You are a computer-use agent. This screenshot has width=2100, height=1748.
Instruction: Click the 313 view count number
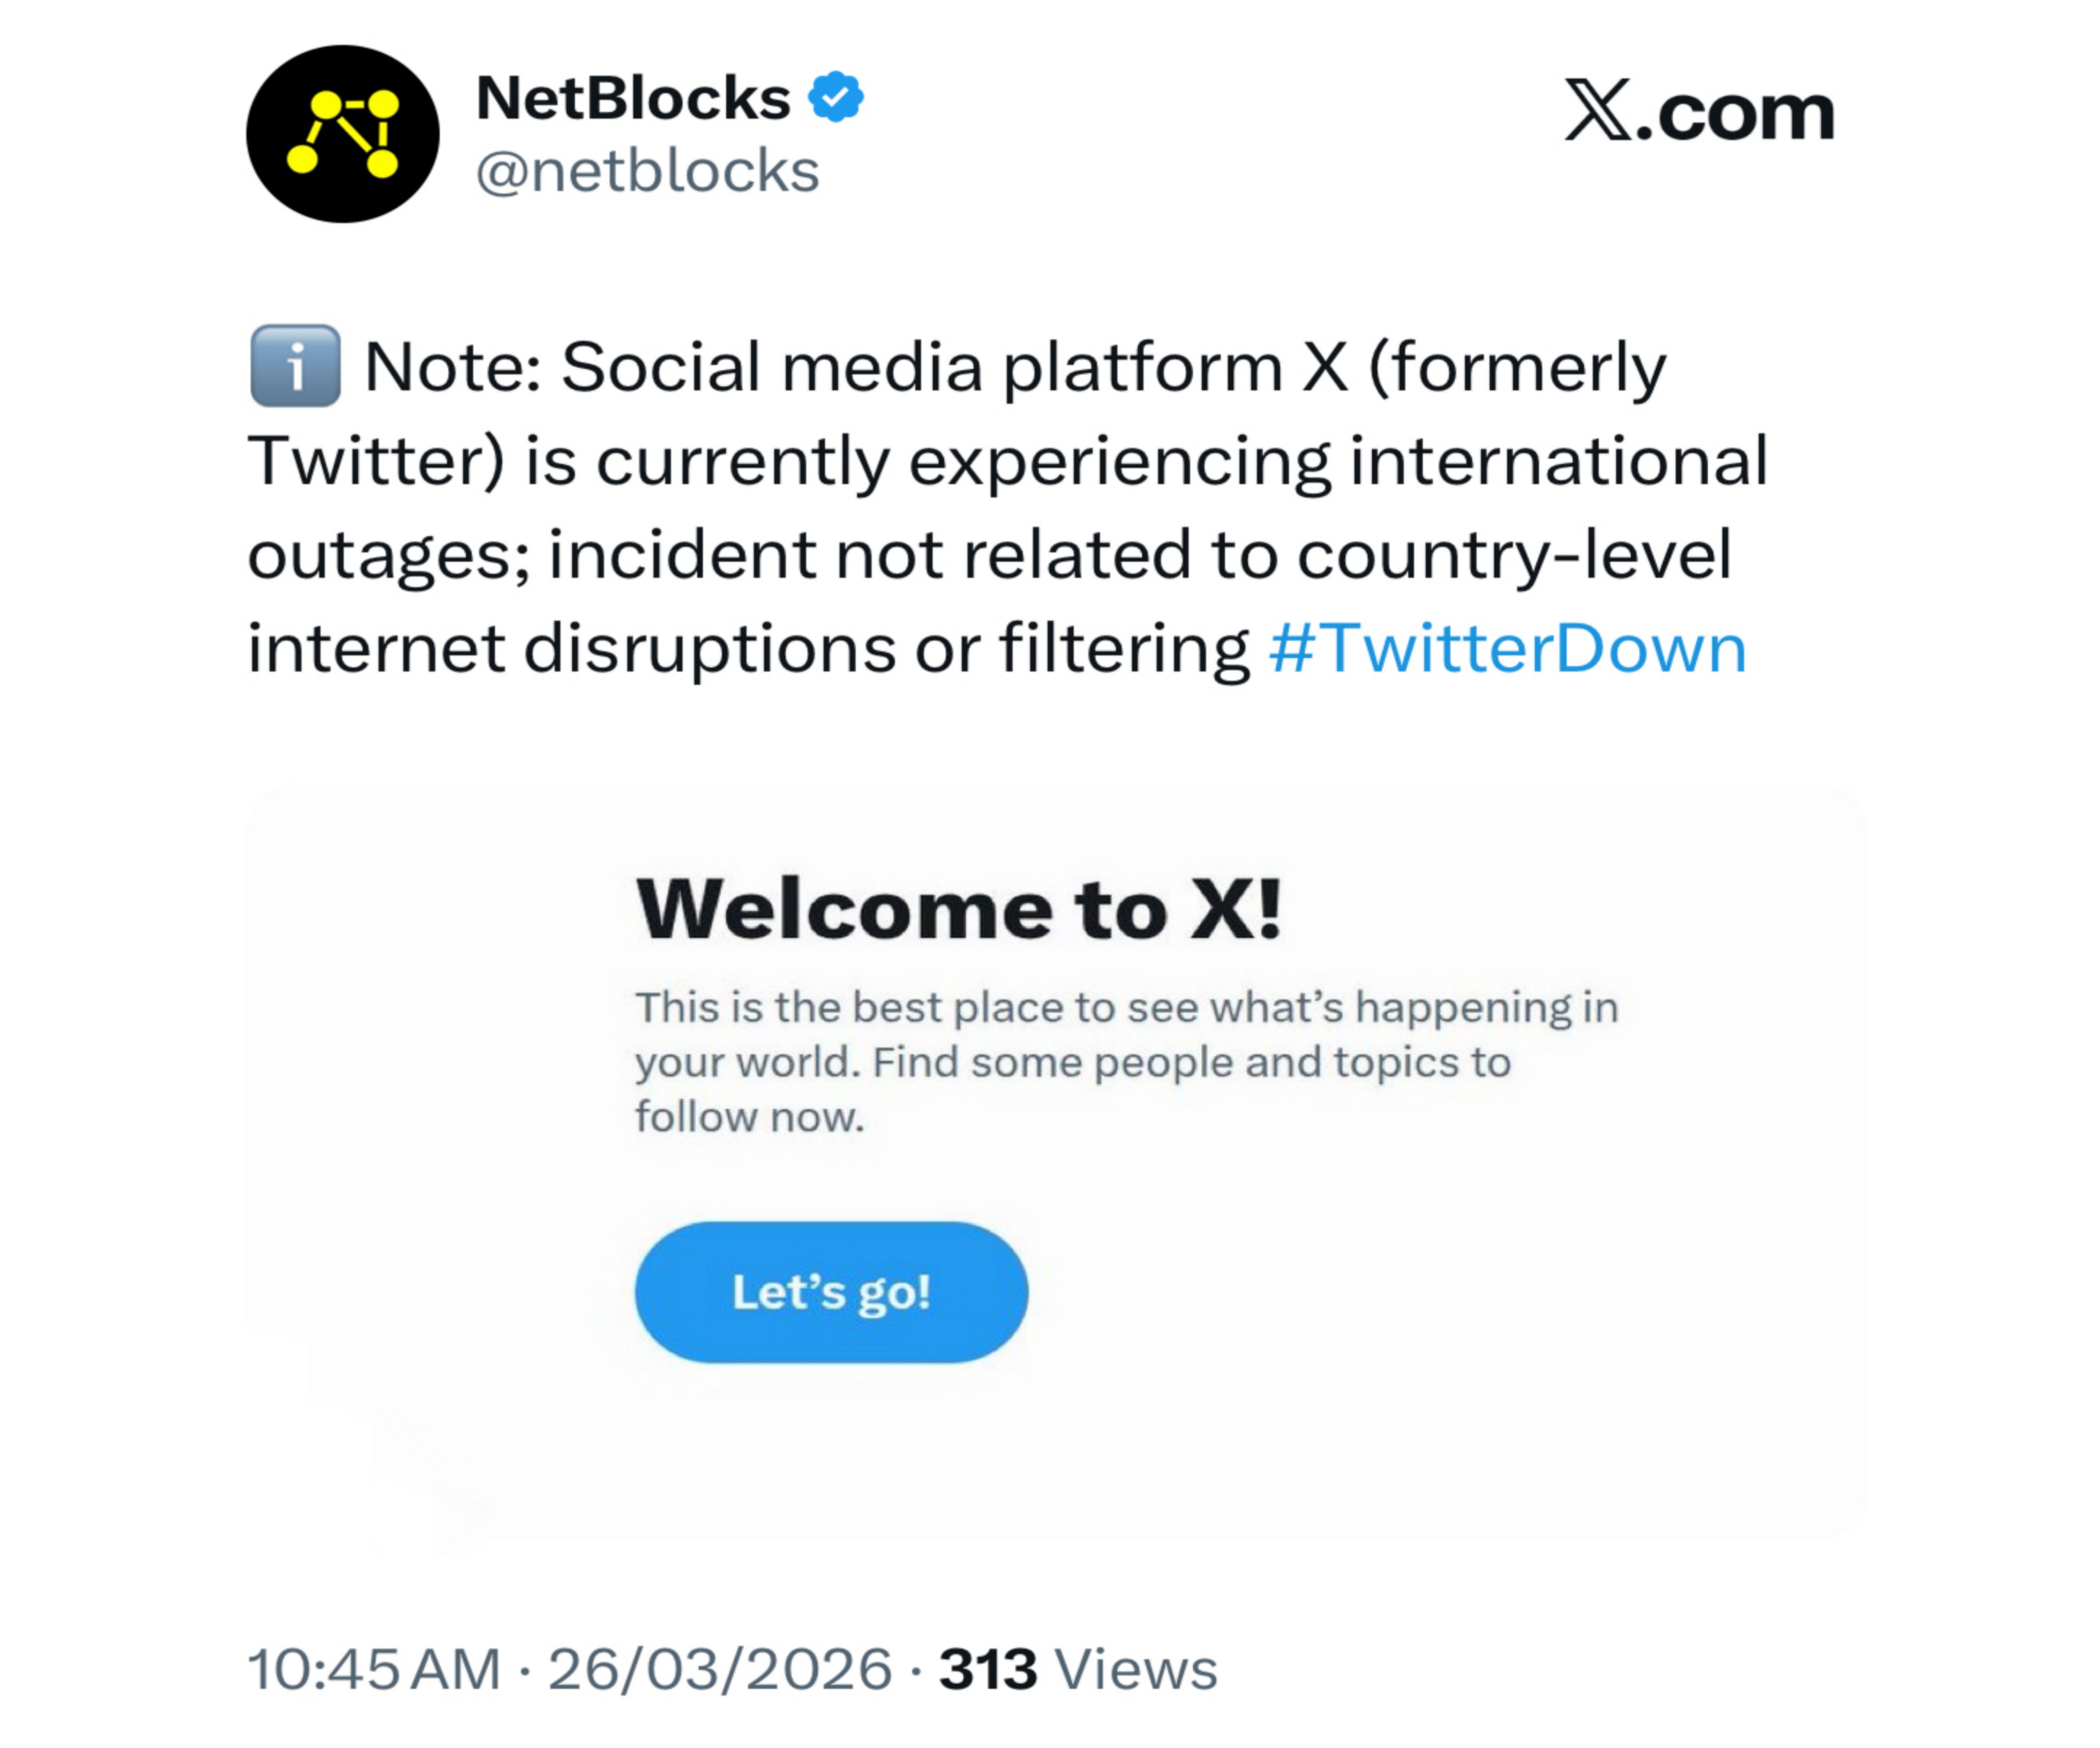tap(987, 1670)
